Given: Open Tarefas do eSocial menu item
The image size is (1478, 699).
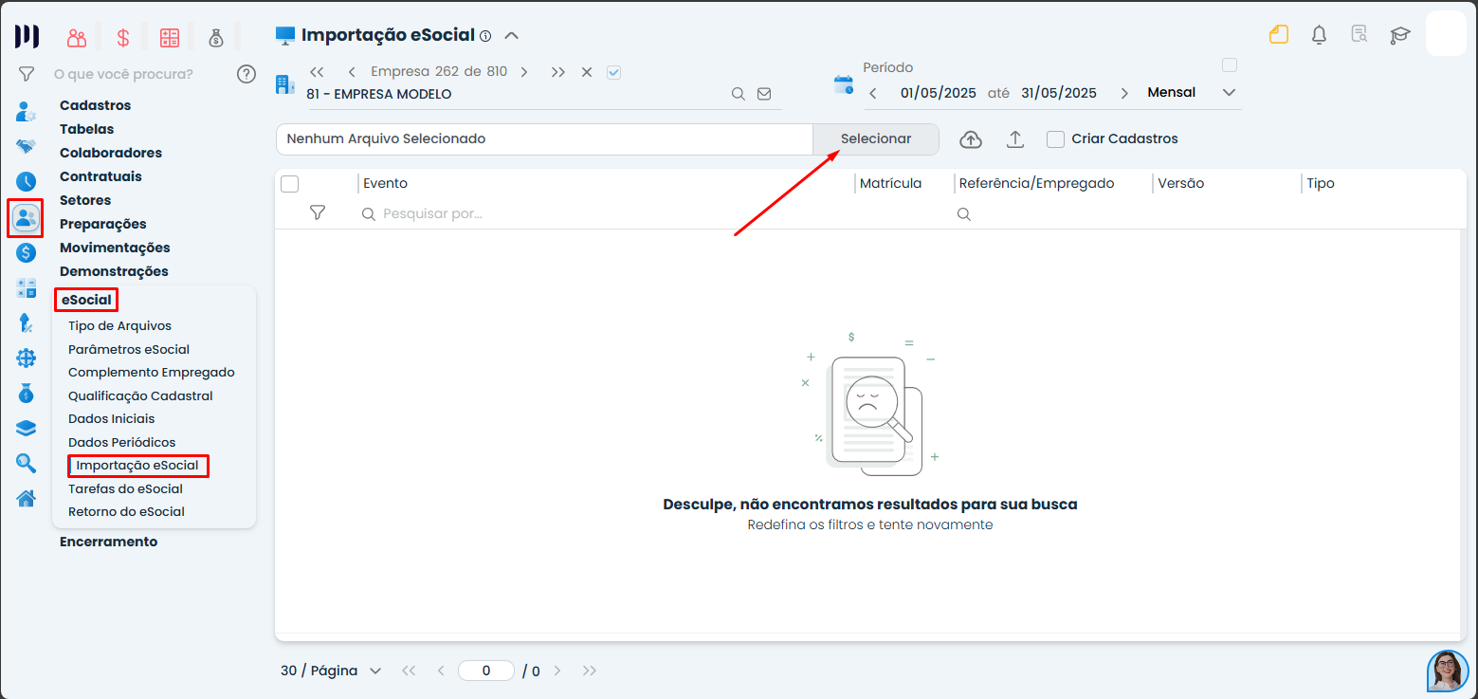Looking at the screenshot, I should pos(125,489).
